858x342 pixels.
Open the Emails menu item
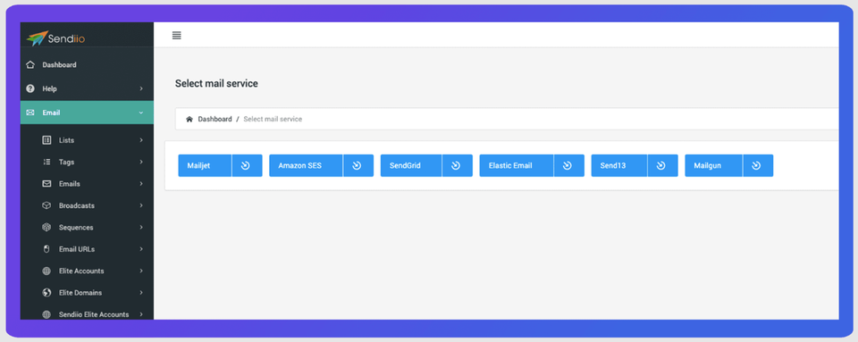(x=87, y=184)
